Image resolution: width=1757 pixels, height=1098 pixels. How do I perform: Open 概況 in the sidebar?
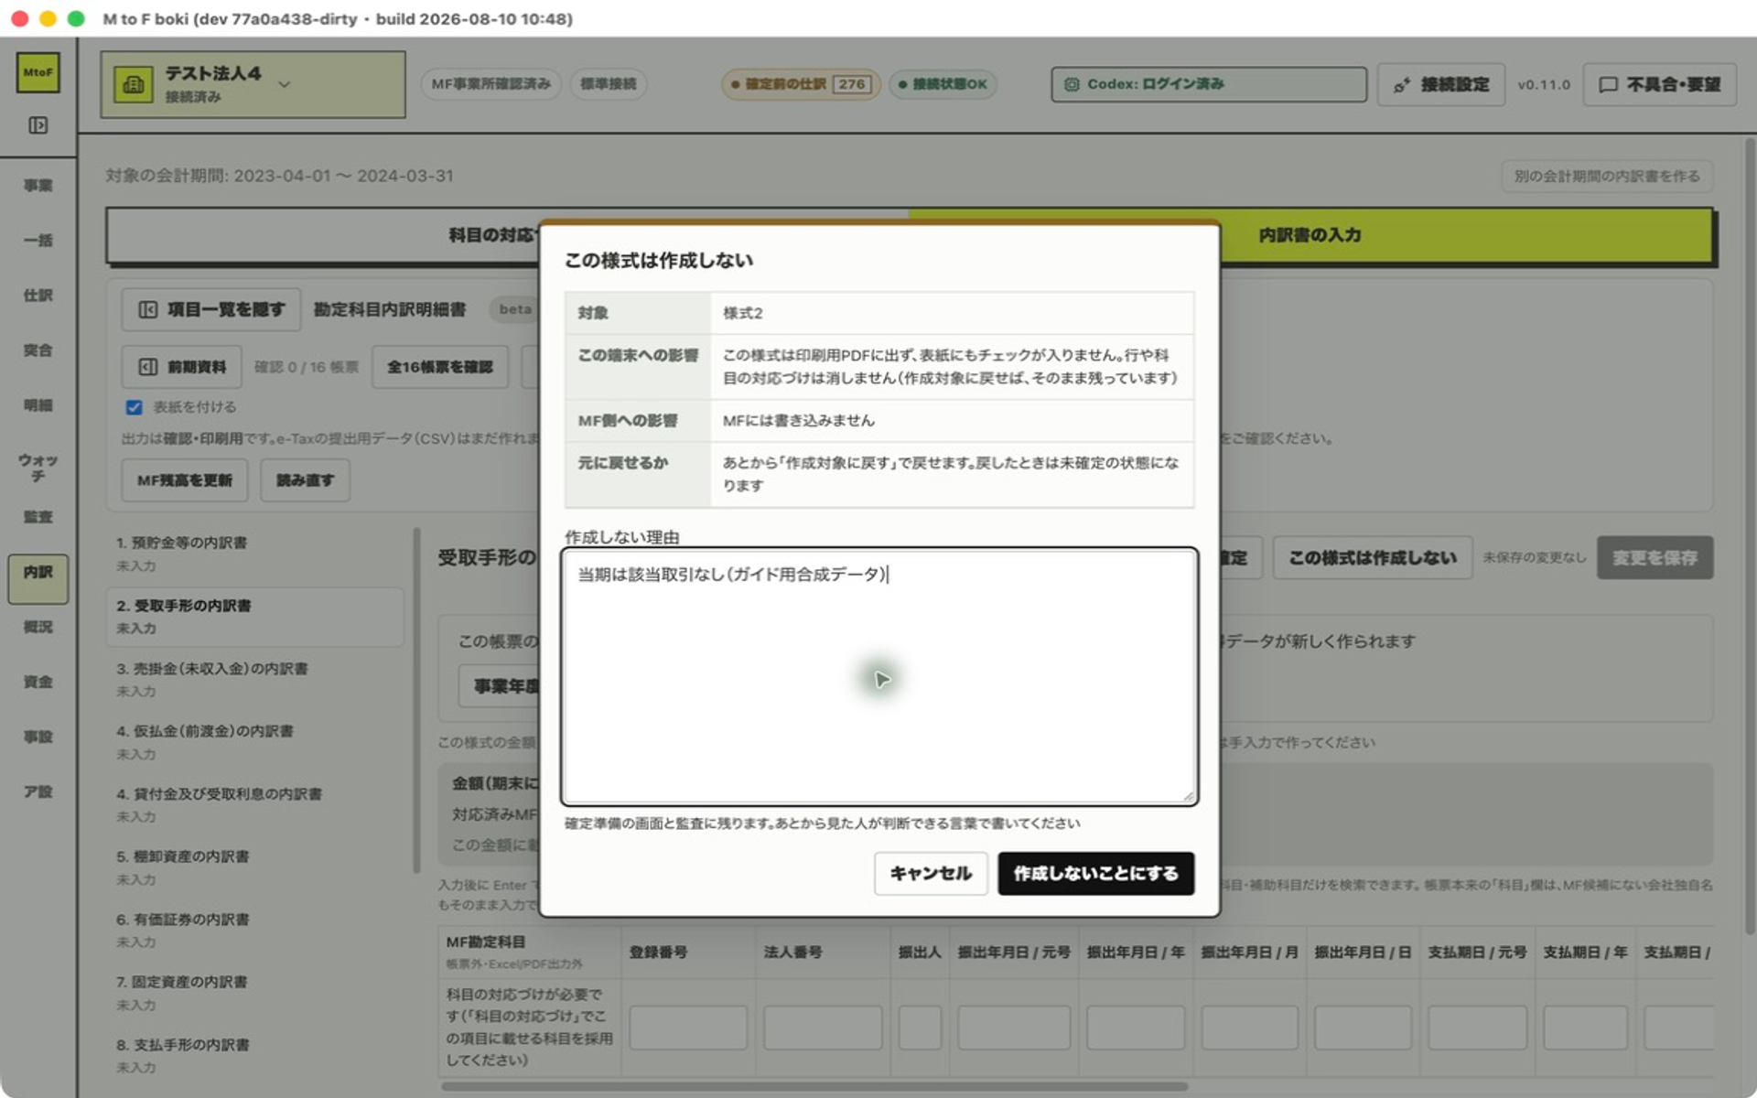[x=38, y=627]
